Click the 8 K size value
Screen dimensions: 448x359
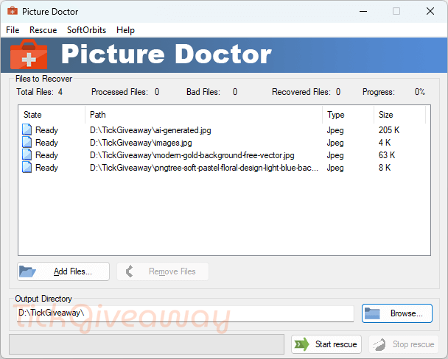pos(385,168)
